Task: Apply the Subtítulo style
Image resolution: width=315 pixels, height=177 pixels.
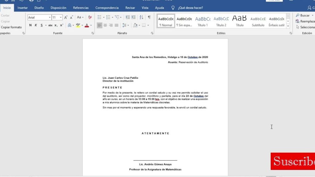Action: click(x=258, y=21)
